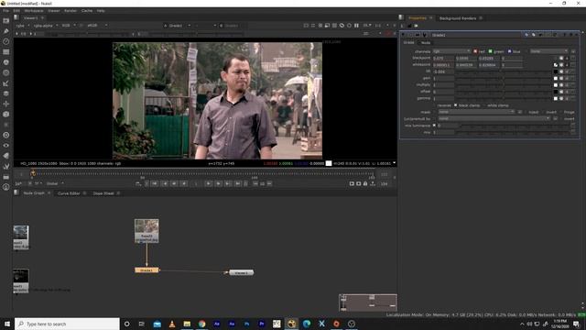The image size is (586, 330).
Task: Open the extra channel 'none' dropdown
Action: click(549, 51)
